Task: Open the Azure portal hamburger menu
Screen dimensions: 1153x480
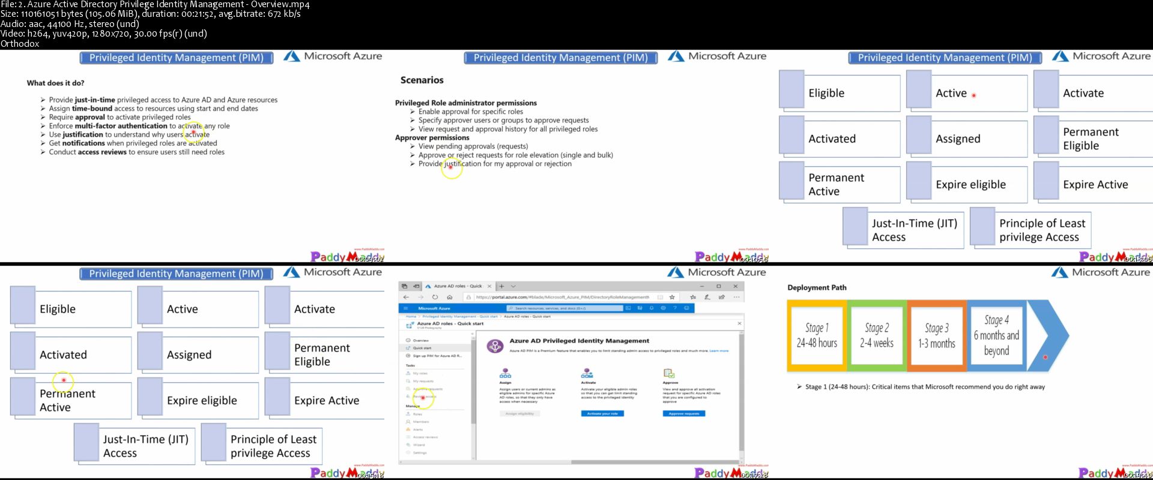Action: pyautogui.click(x=405, y=308)
